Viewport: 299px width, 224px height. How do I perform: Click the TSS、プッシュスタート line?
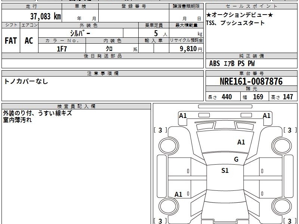(235, 23)
